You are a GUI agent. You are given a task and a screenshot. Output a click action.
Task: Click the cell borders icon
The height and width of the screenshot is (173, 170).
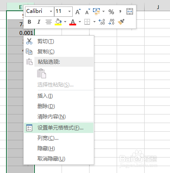click(87, 22)
